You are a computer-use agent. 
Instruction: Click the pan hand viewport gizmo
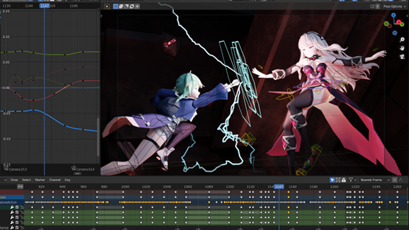point(402,48)
